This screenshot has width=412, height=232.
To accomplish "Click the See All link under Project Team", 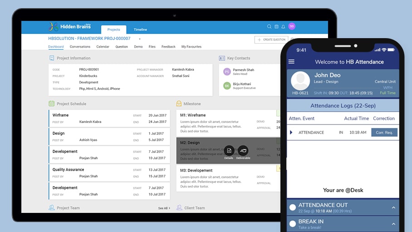I will pyautogui.click(x=164, y=208).
